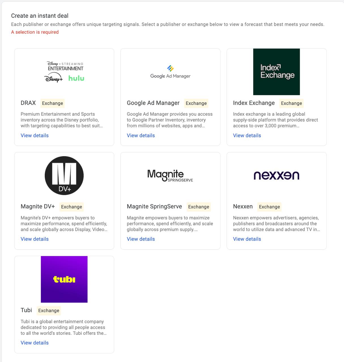
Task: Click the Exchange badge beside Nexxen
Action: click(269, 207)
